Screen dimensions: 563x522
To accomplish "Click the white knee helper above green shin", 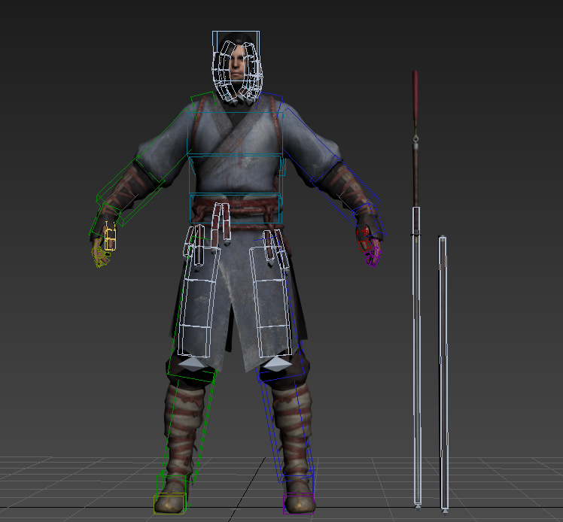I will click(x=193, y=363).
